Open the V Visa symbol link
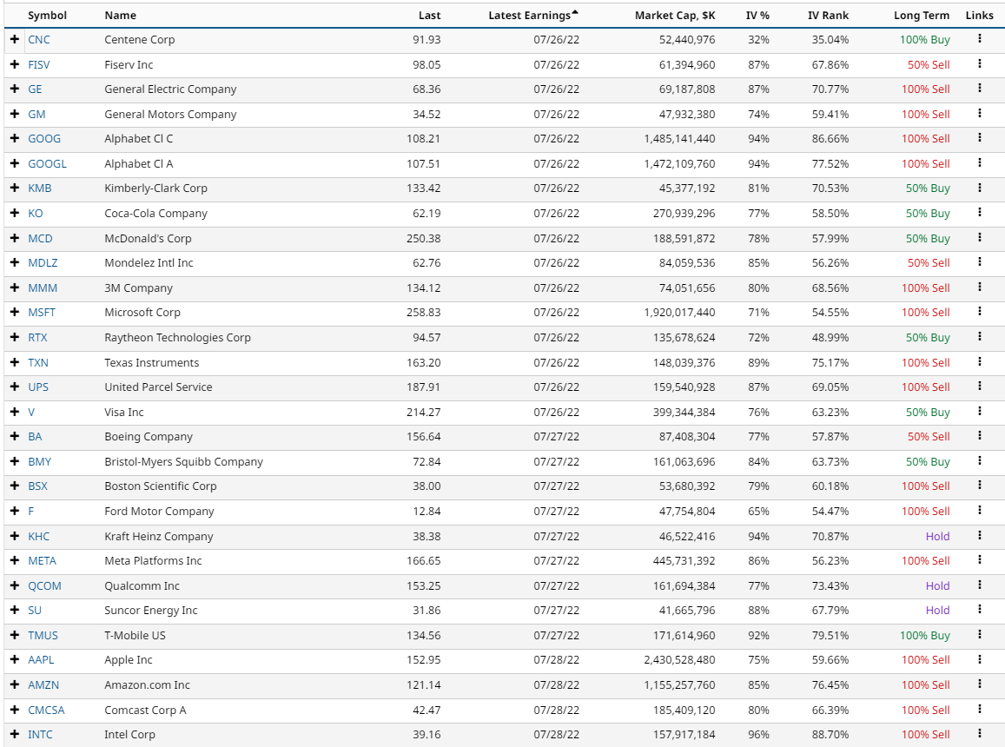 point(30,412)
